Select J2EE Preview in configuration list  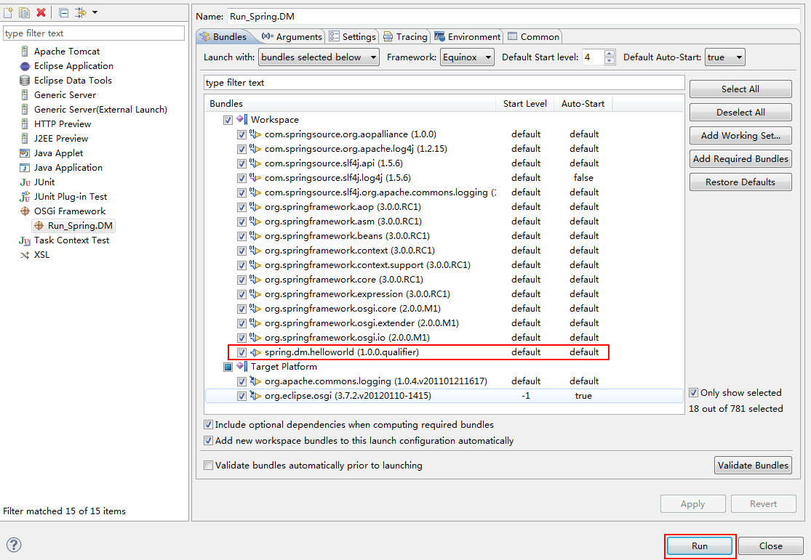[61, 139]
